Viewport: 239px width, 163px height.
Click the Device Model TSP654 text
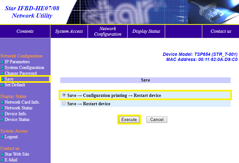tap(200, 54)
